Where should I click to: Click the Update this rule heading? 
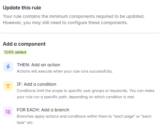click(x=22, y=8)
